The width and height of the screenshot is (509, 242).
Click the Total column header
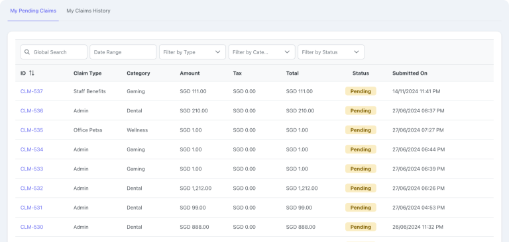tap(292, 73)
